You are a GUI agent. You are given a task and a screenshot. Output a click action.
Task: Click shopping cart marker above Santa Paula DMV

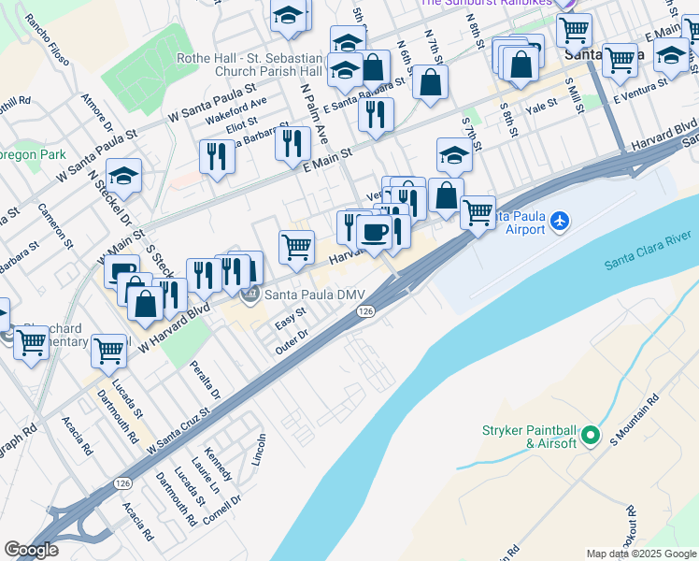[x=296, y=250]
